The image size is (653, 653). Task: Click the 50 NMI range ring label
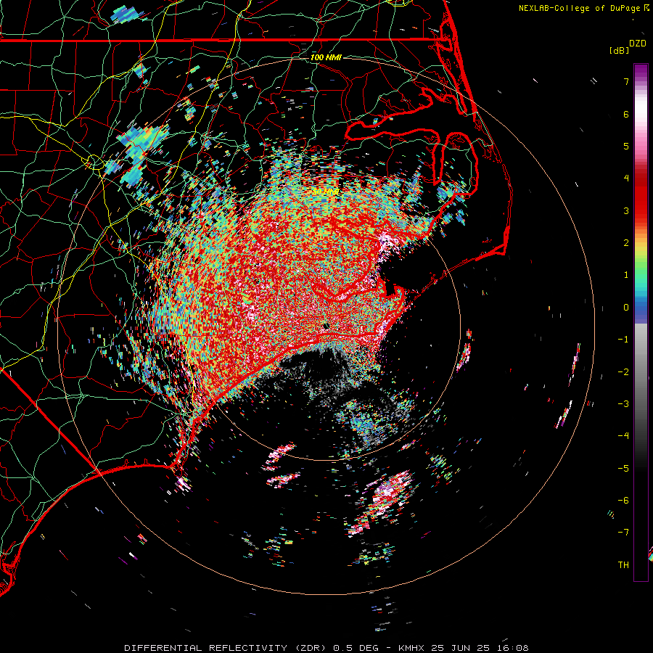326,192
